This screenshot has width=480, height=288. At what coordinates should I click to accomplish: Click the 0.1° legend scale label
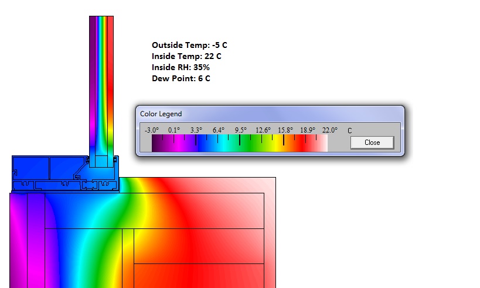click(174, 130)
